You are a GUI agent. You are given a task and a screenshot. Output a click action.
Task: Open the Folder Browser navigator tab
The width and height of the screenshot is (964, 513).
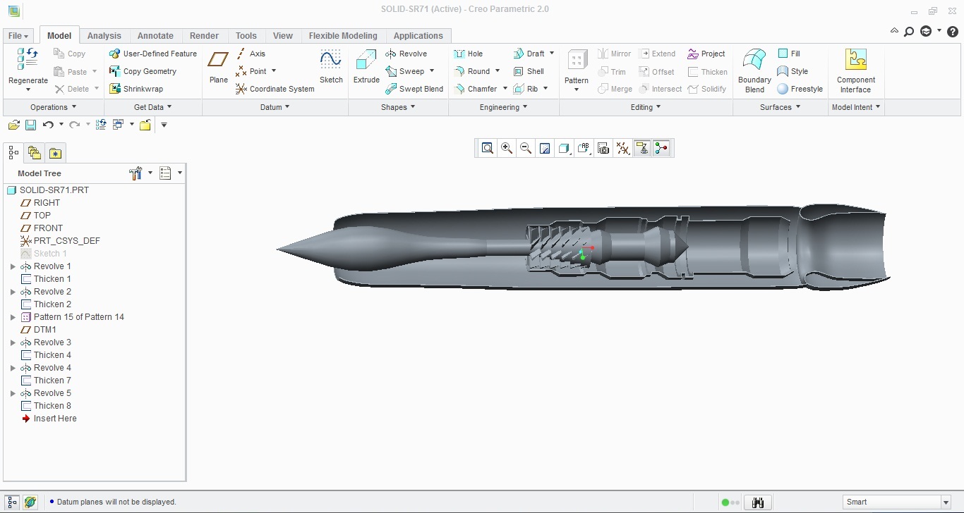34,152
